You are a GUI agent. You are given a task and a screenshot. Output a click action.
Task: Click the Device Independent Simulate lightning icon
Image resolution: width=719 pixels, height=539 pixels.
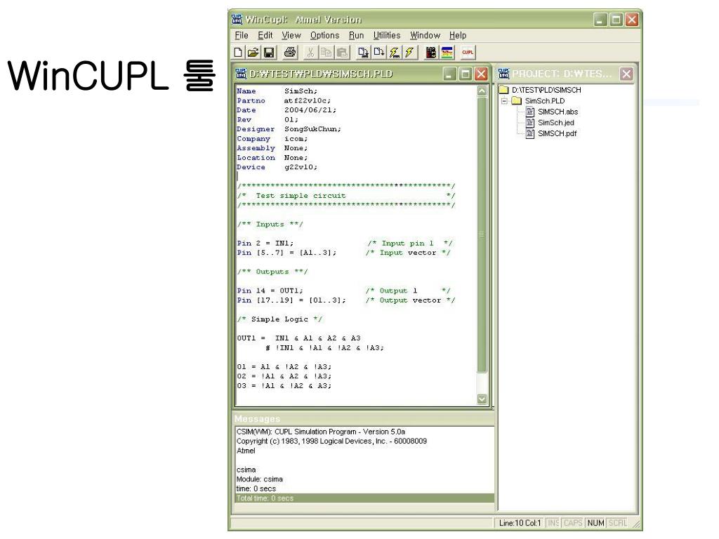click(x=409, y=52)
